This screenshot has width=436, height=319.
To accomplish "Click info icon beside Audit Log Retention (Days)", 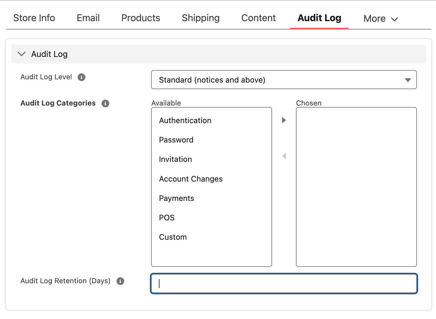I will (x=120, y=281).
